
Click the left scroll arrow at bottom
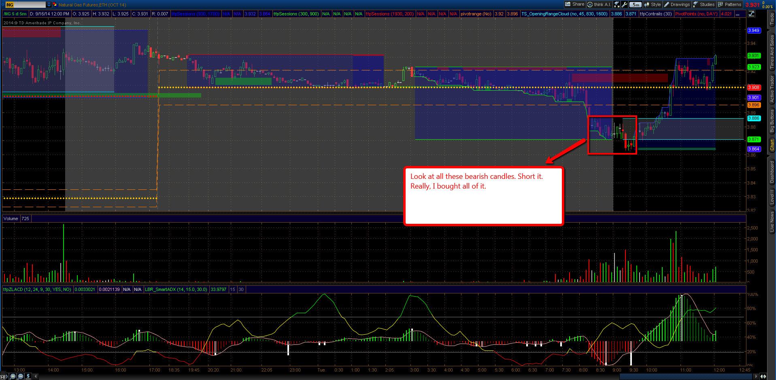coord(36,376)
